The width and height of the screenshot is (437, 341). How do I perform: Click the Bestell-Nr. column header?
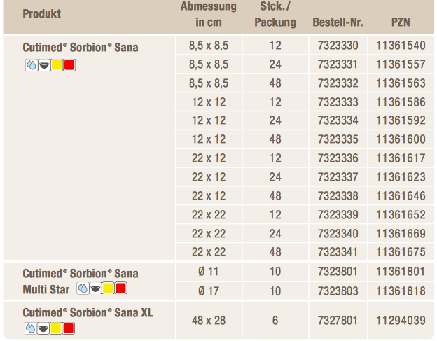coord(338,22)
